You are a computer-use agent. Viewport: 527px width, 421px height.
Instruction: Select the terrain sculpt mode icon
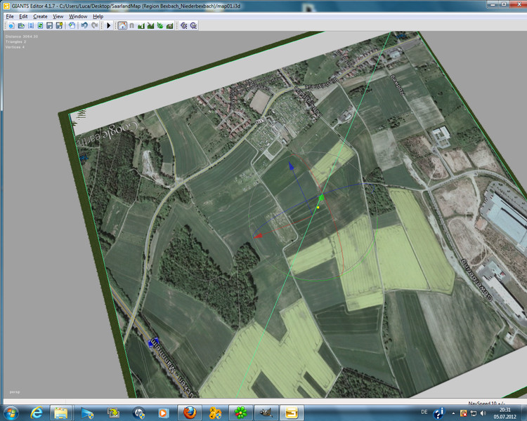point(141,25)
